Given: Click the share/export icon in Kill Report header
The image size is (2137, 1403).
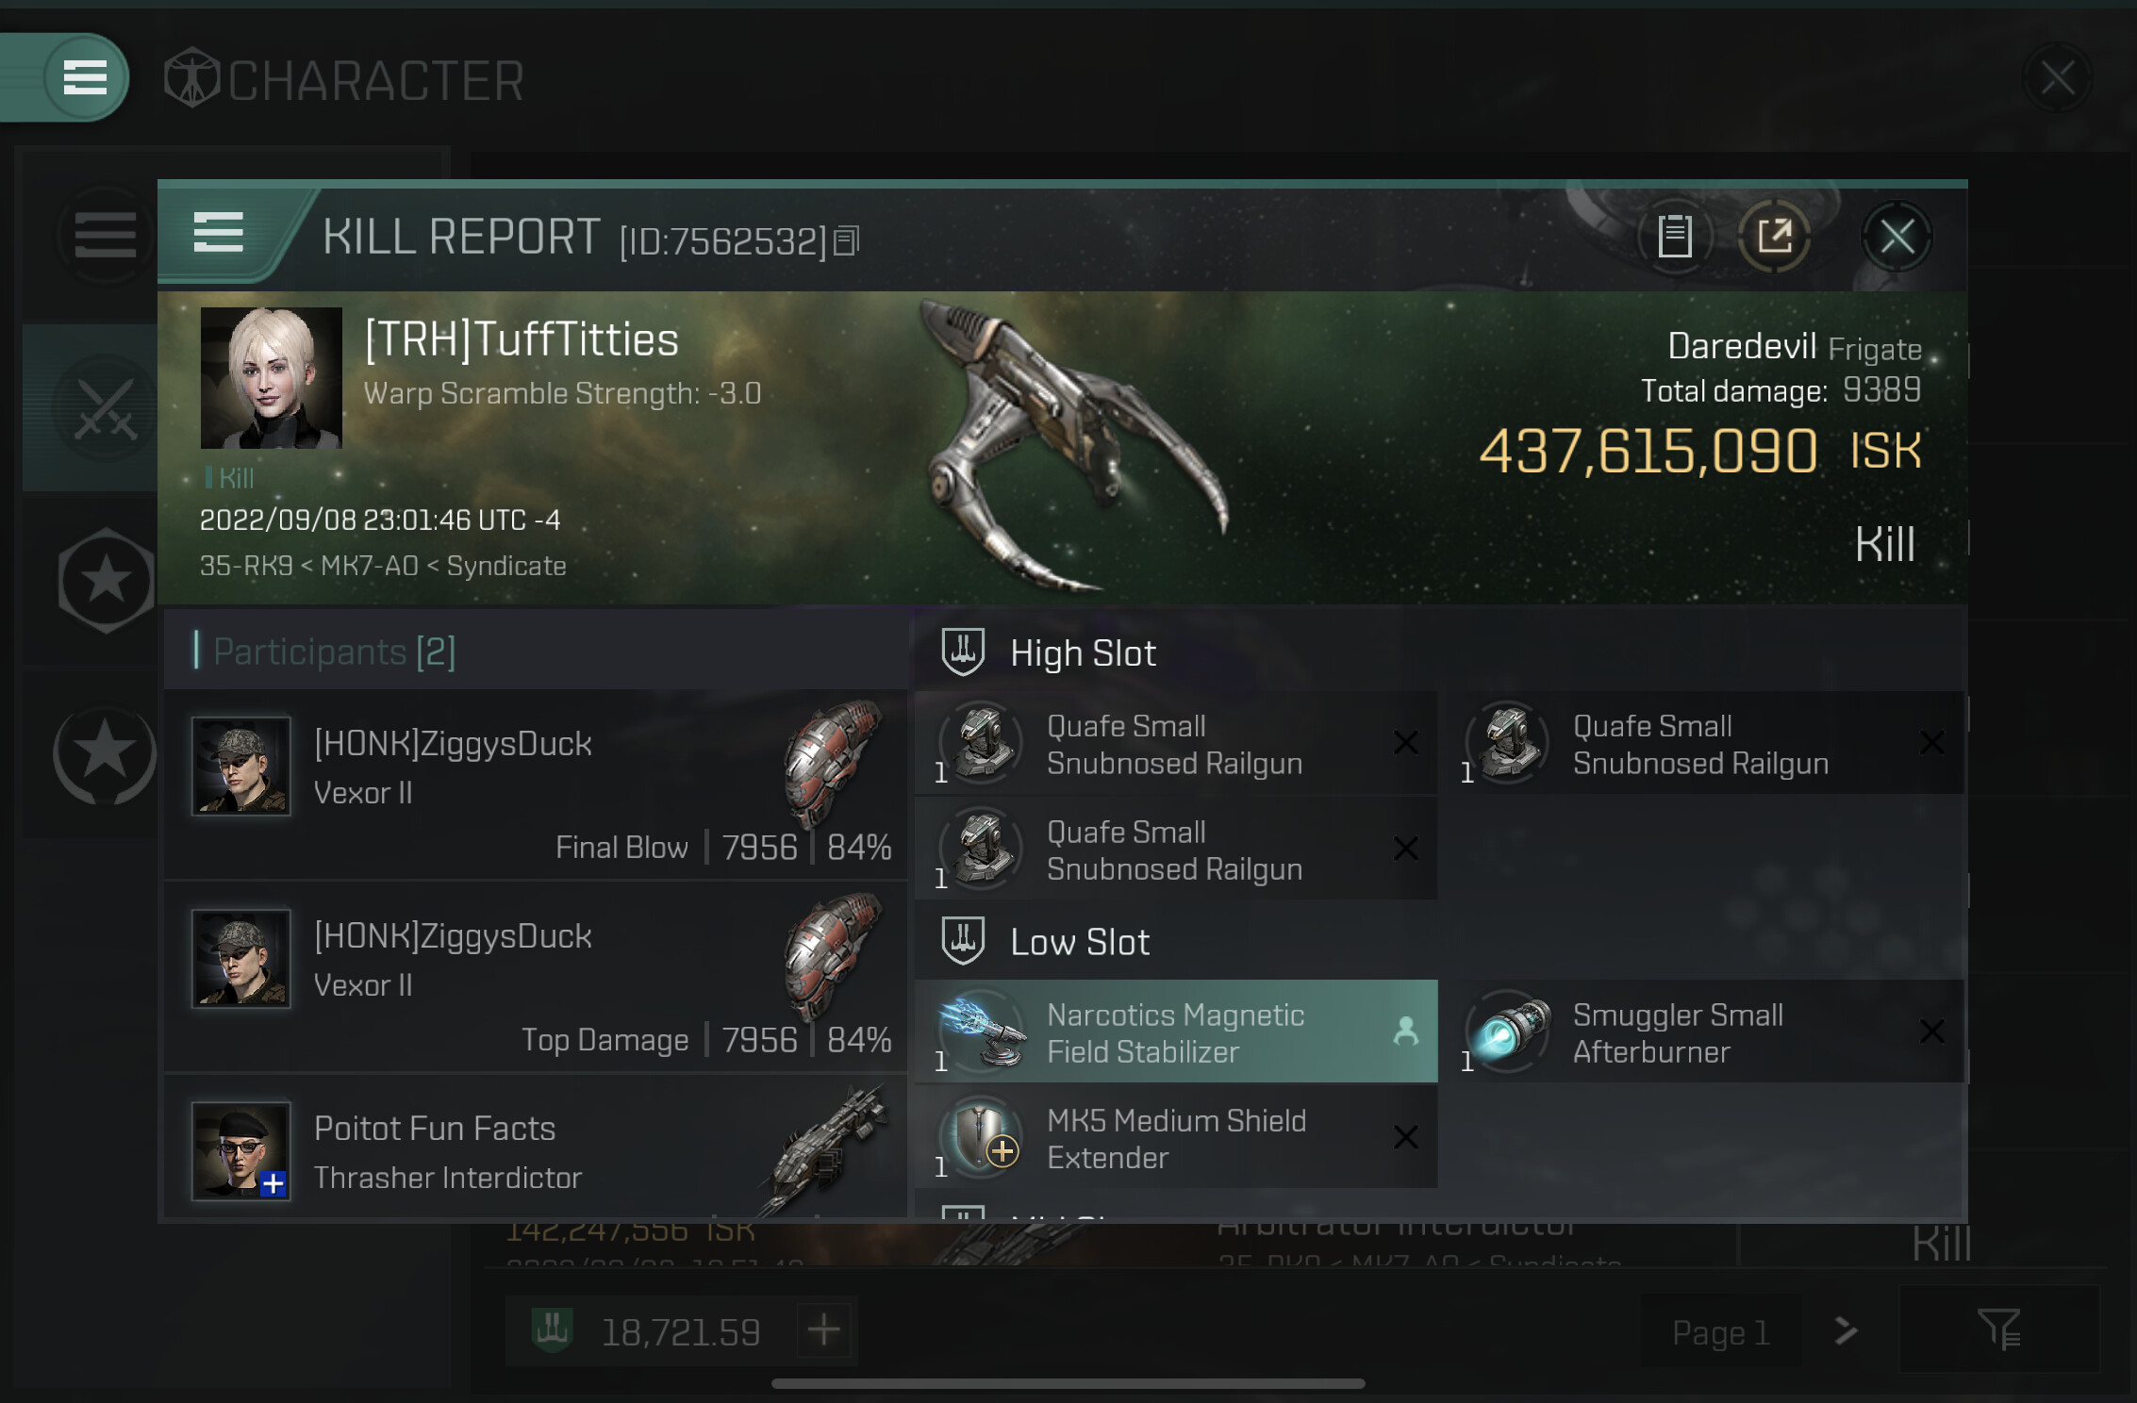Looking at the screenshot, I should tap(1774, 236).
